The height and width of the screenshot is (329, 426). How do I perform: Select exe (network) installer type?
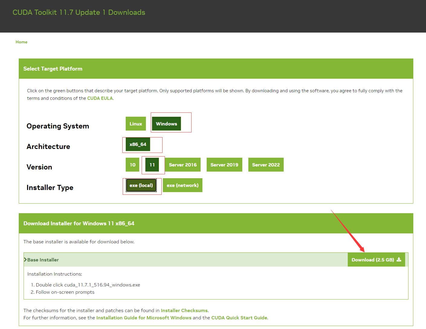coord(182,185)
